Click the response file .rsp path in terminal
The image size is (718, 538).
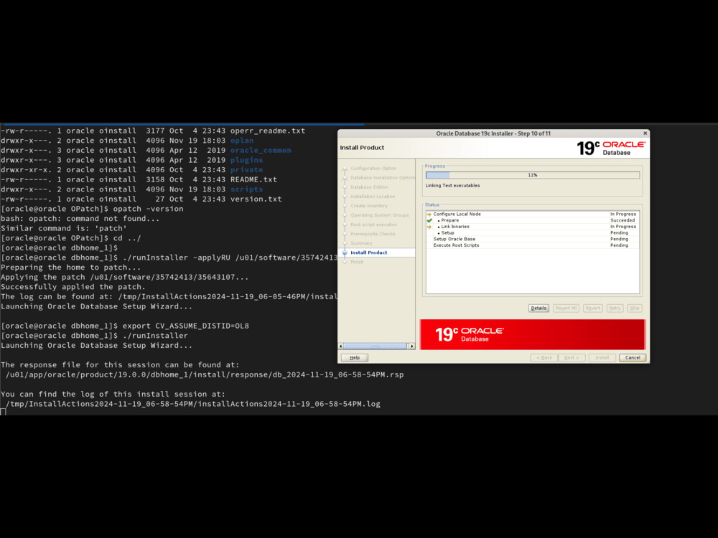205,374
